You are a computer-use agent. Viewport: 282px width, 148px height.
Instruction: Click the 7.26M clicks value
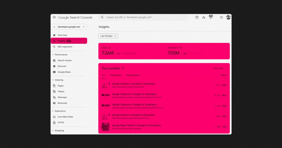(x=108, y=53)
